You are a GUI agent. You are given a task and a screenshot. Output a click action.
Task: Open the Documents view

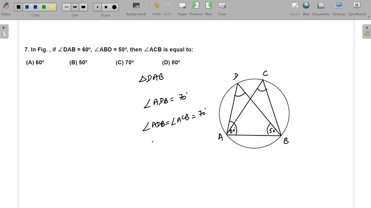coord(321,9)
